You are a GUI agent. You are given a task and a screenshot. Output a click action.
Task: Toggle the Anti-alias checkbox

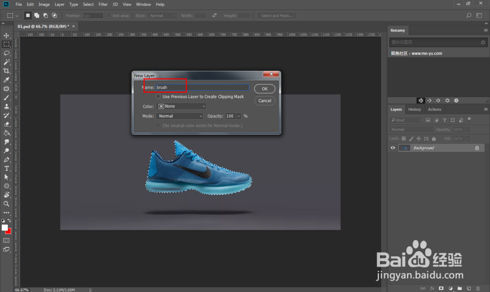click(109, 15)
